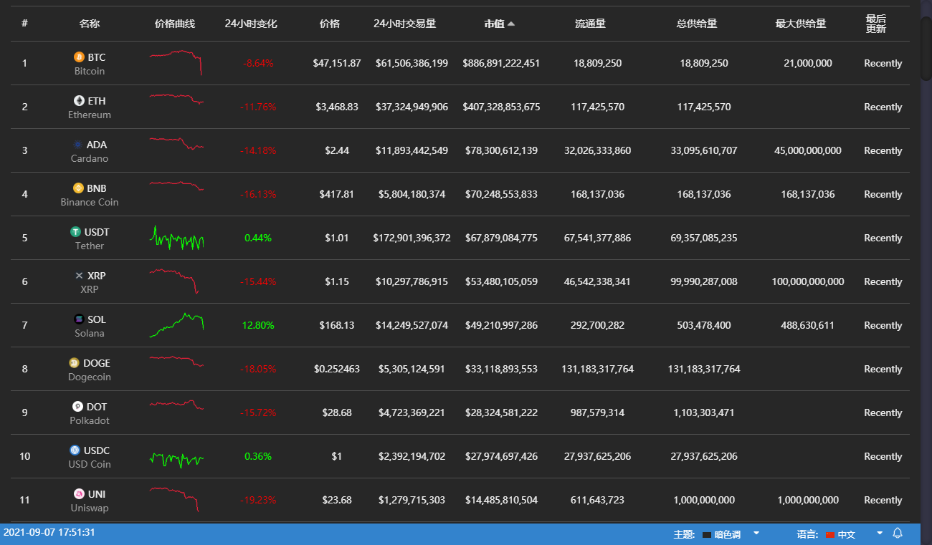Click the -19.23% change for Uniswap
This screenshot has width=932, height=545.
click(258, 500)
